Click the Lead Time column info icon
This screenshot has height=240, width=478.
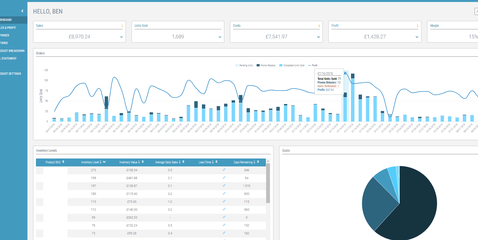213,162
